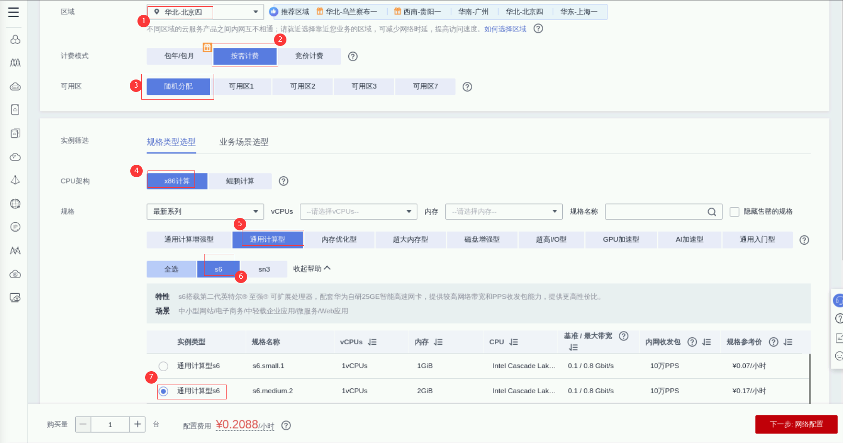Viewport: 843px width, 443px height.
Task: Choose 可用区7 availability zone
Action: (425, 86)
